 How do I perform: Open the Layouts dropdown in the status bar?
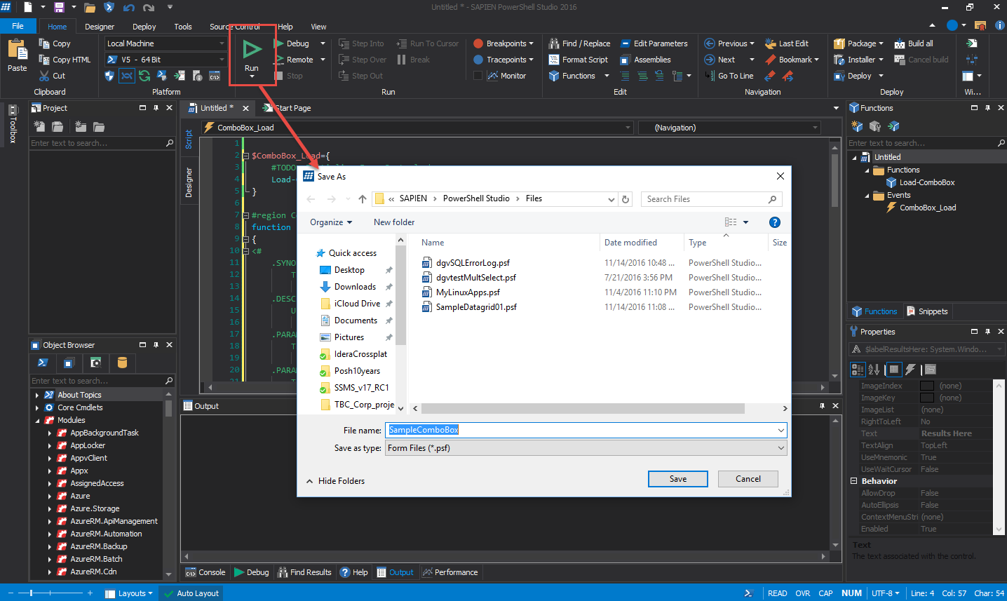(x=129, y=593)
